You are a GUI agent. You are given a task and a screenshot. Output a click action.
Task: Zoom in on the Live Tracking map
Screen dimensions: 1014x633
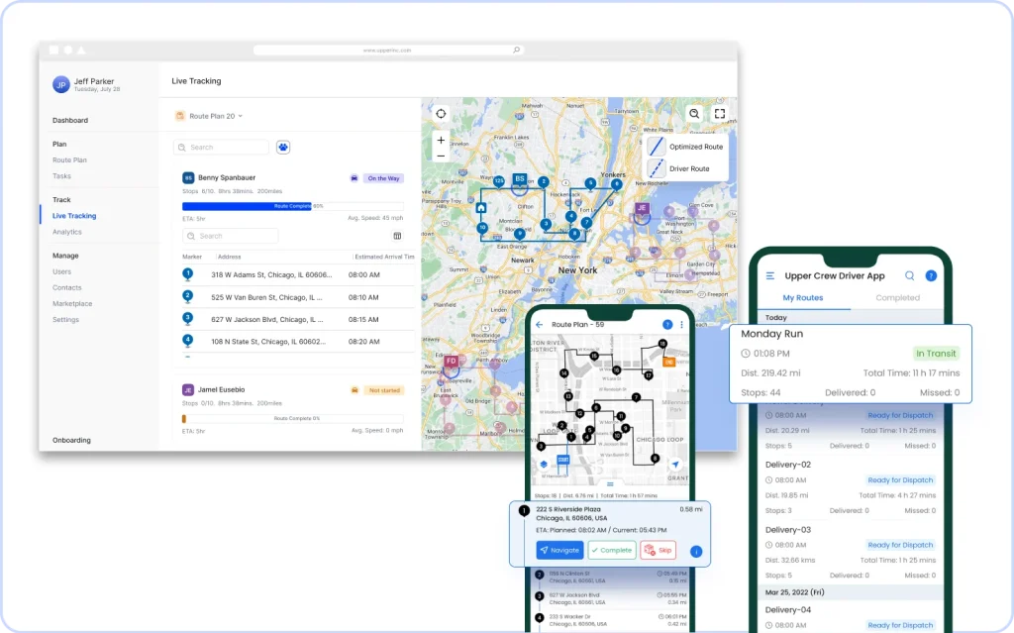click(x=441, y=140)
